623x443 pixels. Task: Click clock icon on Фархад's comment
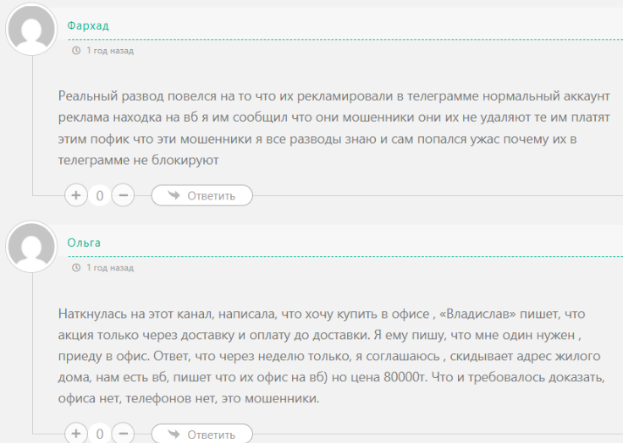click(76, 51)
